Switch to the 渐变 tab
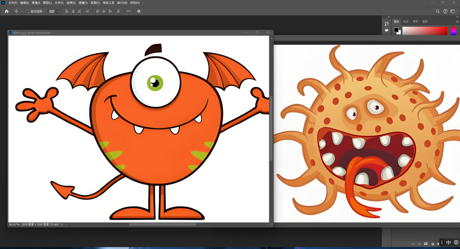This screenshot has height=249, width=460. click(x=415, y=22)
